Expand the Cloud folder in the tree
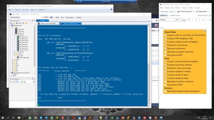Image resolution: width=214 pixels, height=120 pixels. click(12, 60)
